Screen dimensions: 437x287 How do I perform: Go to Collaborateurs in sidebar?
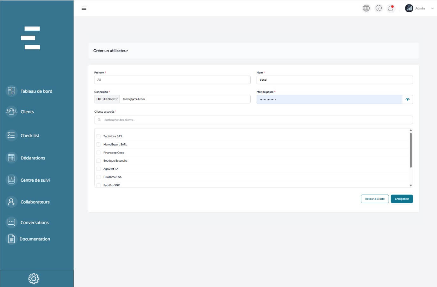pyautogui.click(x=35, y=202)
